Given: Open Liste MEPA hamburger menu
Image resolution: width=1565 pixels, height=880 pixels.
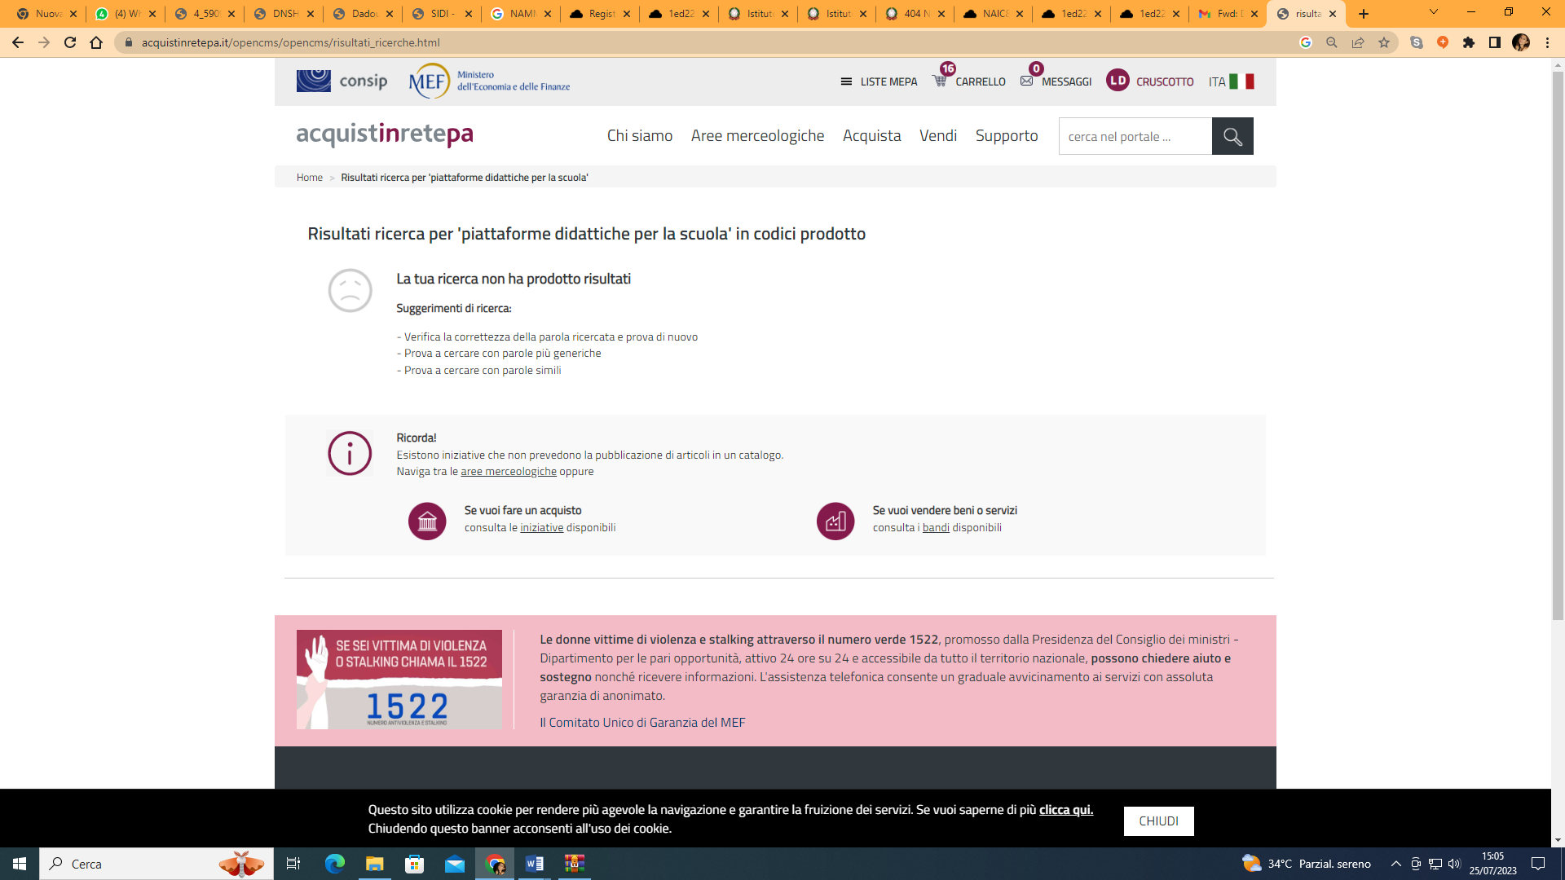Looking at the screenshot, I should coord(846,81).
